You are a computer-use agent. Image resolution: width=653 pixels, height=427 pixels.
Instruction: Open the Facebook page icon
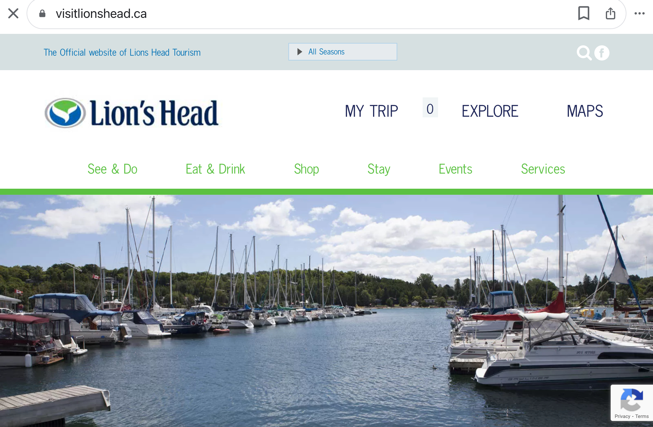(x=602, y=53)
